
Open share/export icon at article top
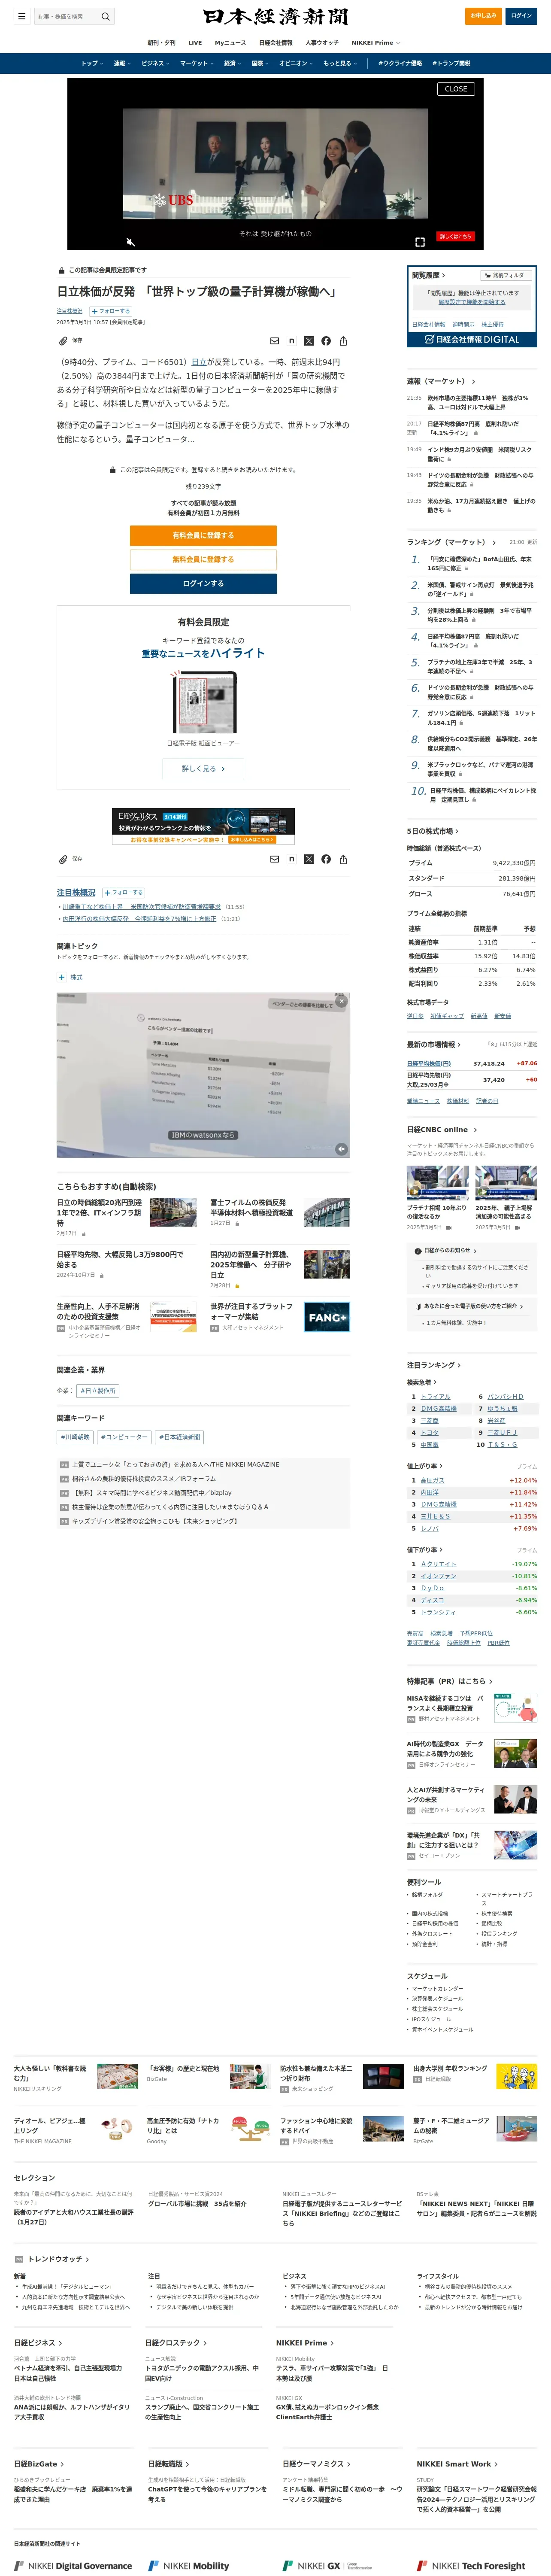pyautogui.click(x=343, y=341)
